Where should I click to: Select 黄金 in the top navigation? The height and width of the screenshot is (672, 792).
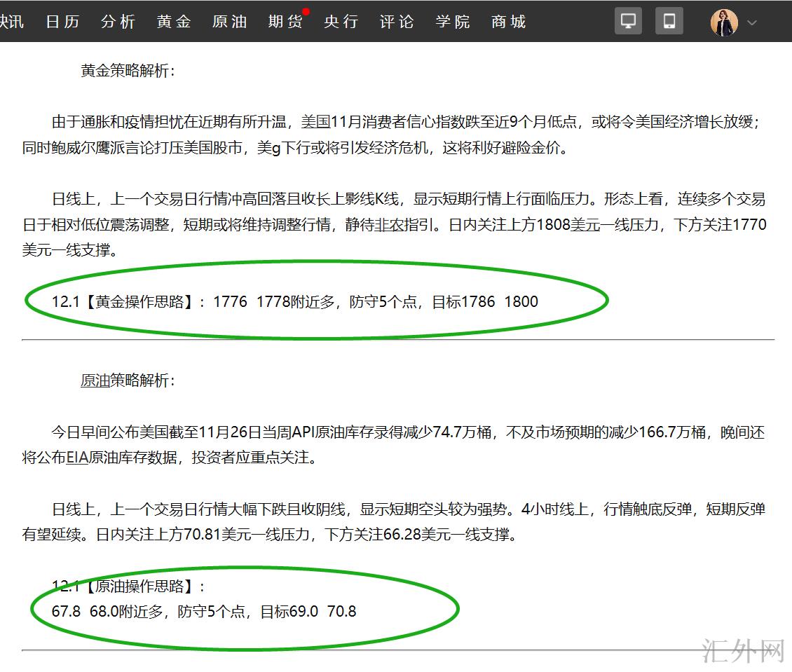tap(174, 22)
